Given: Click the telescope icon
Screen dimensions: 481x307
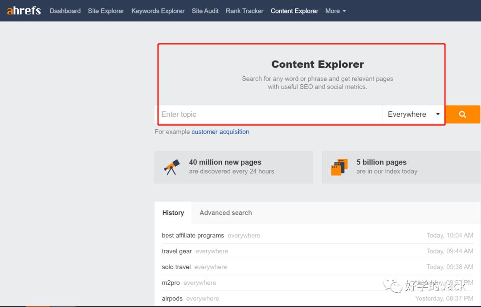Looking at the screenshot, I should click(x=172, y=167).
